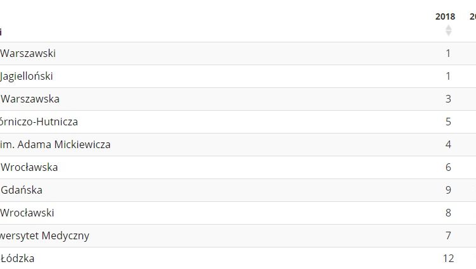Select the Górniczo-Hutnicza row

39,122
